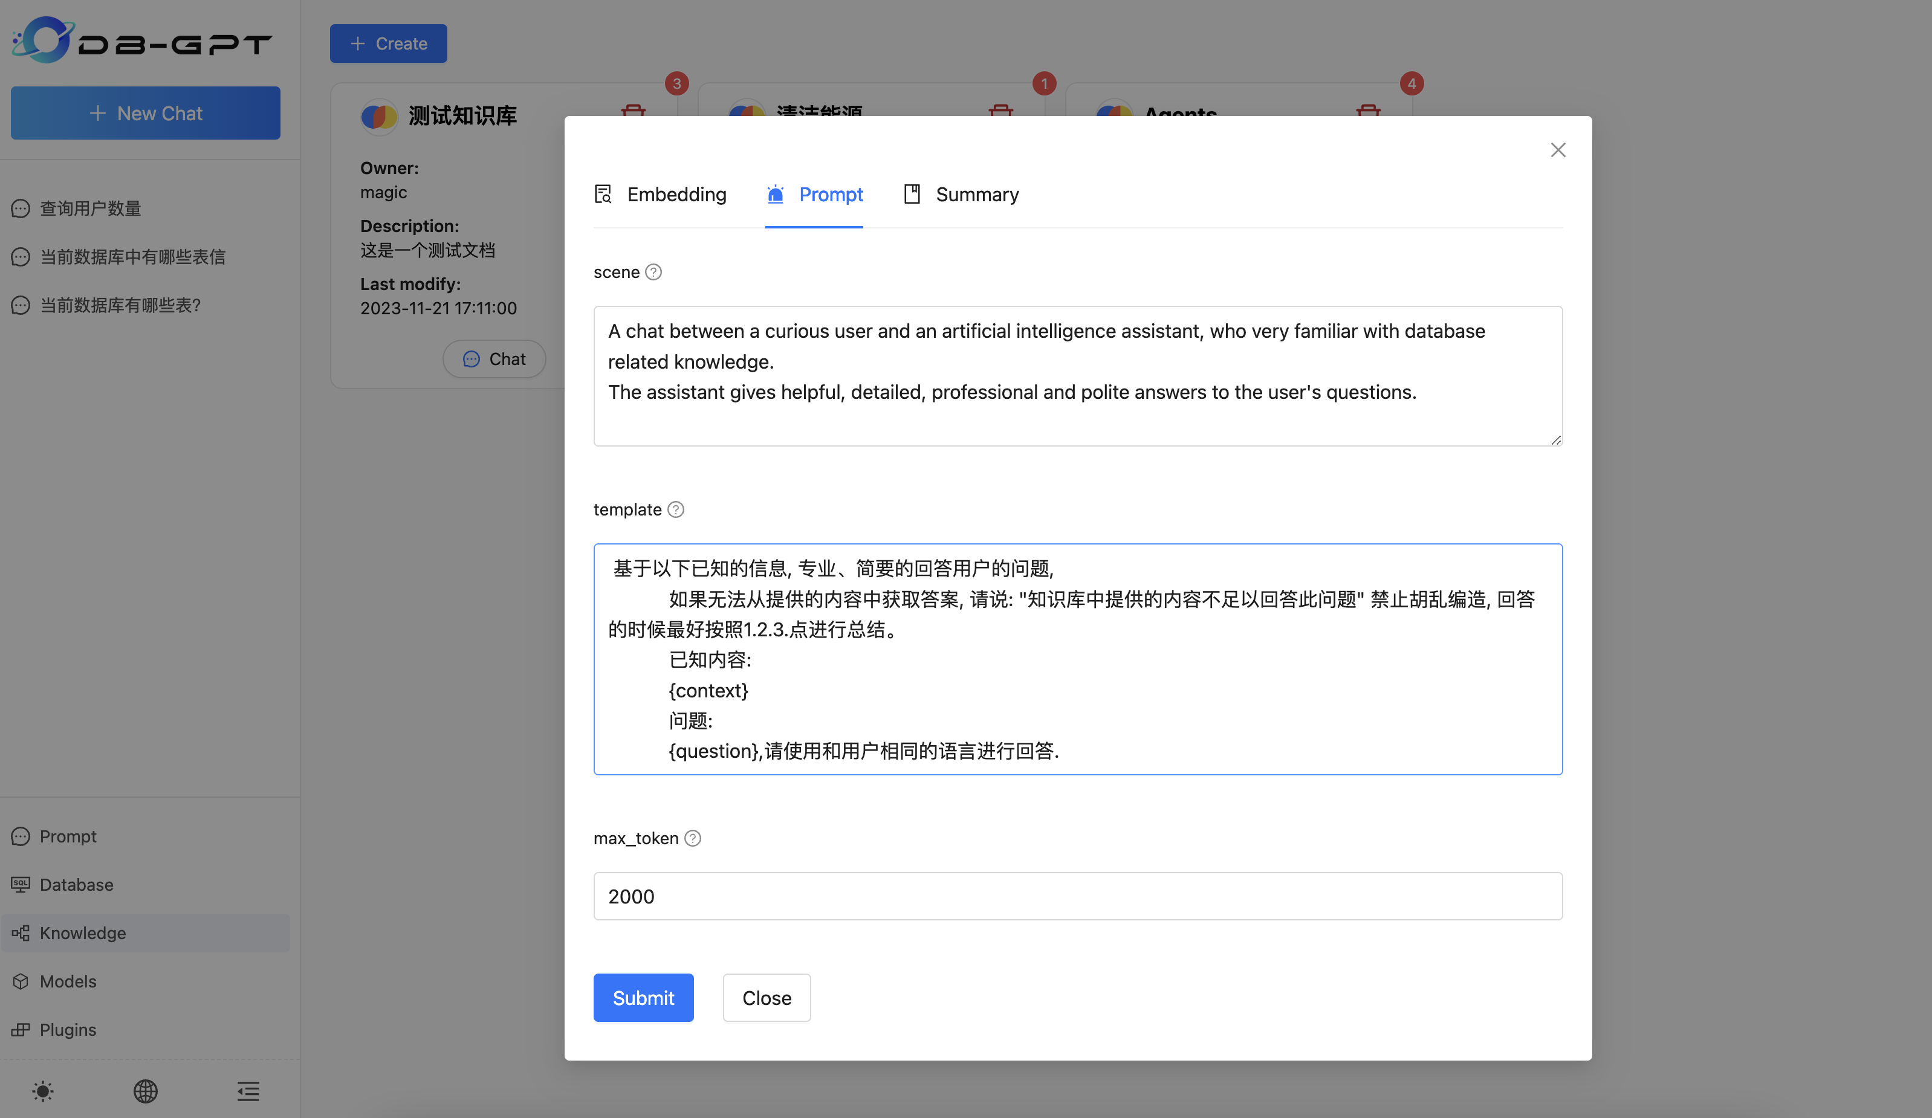Click the template help question-mark icon

675,509
